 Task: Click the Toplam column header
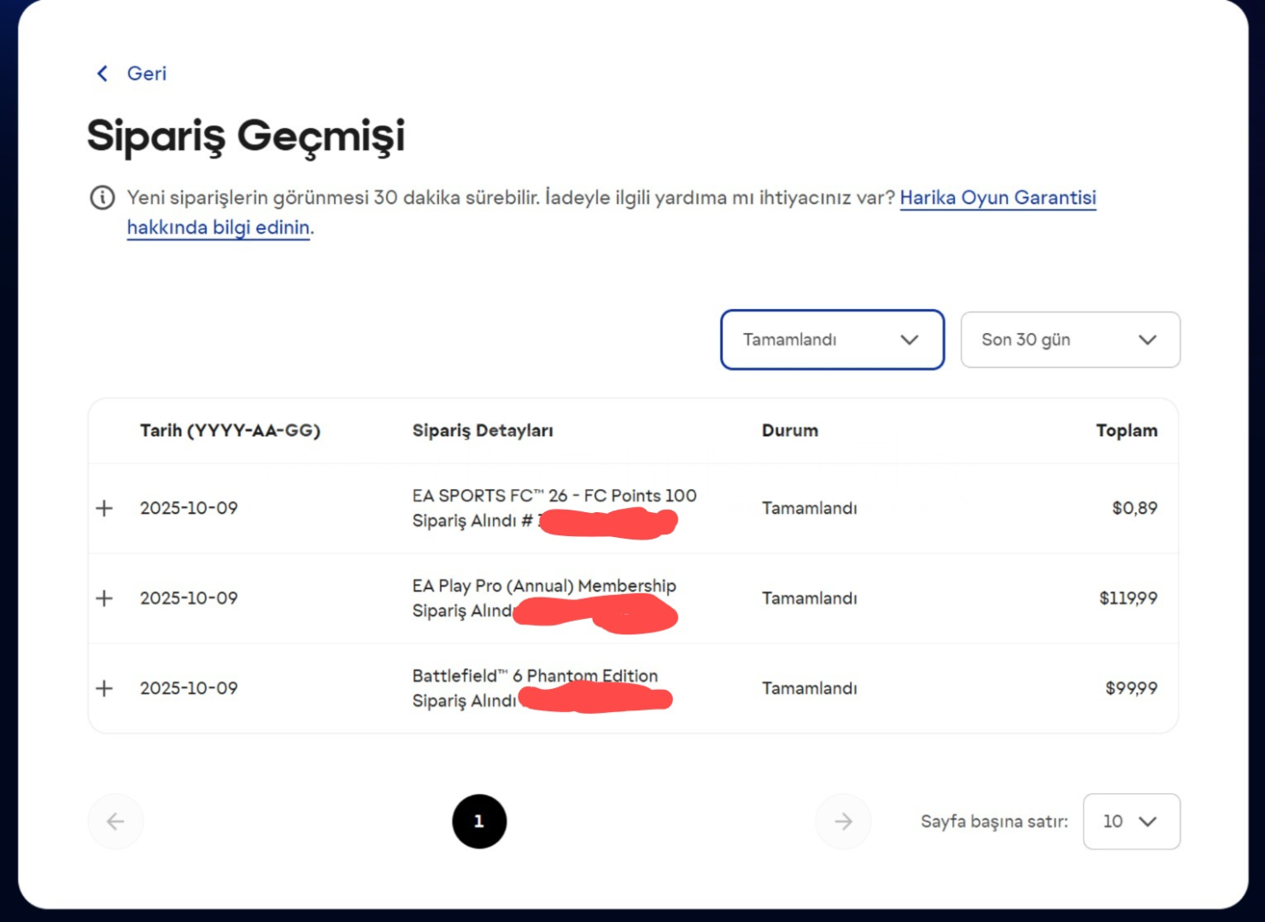coord(1126,430)
